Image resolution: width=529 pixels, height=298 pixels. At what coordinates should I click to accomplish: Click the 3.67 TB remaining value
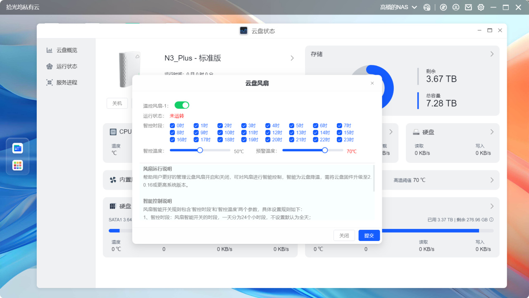click(441, 79)
